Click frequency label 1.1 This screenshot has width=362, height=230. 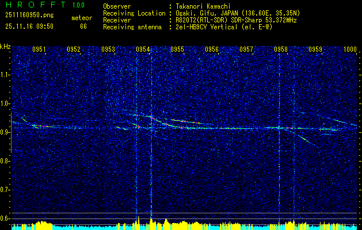(x=5, y=75)
